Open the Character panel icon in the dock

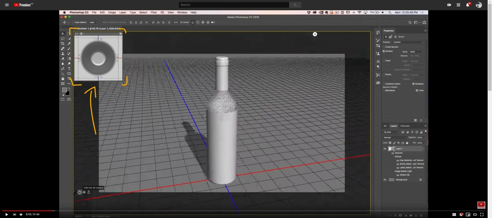pos(378,62)
